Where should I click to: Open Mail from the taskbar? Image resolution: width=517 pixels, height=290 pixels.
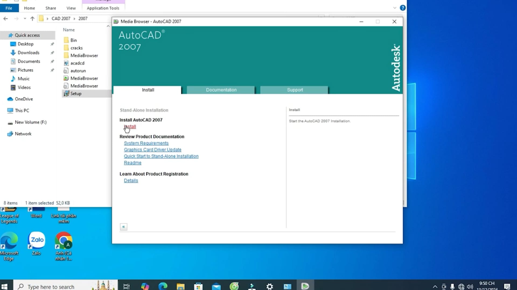click(x=216, y=286)
